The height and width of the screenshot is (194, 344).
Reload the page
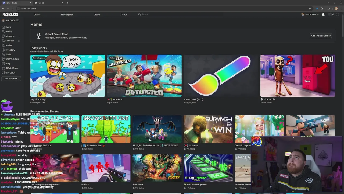(12, 8)
